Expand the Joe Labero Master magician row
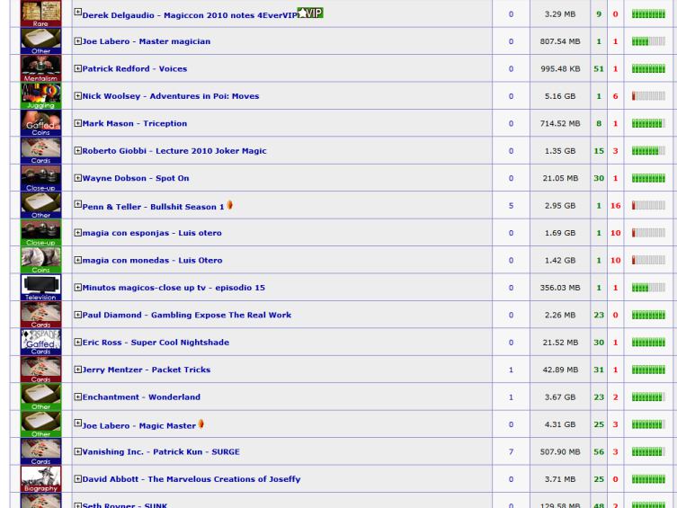This screenshot has width=677, height=508. point(77,41)
